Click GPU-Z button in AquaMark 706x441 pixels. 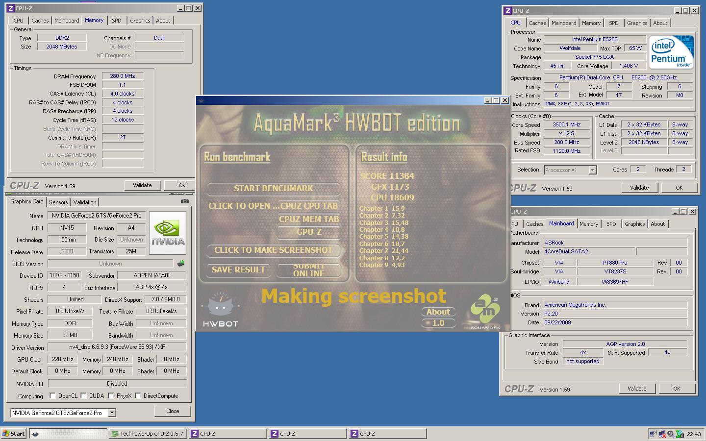pos(309,232)
